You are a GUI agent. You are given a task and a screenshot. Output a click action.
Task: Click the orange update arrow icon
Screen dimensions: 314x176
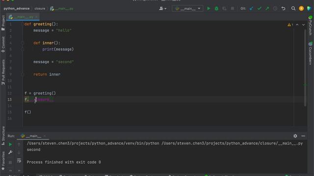pyautogui.click(x=301, y=9)
